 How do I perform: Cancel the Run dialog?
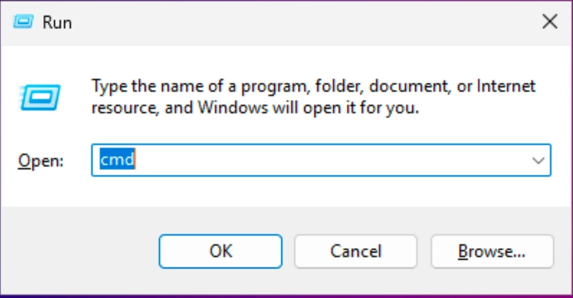[356, 251]
